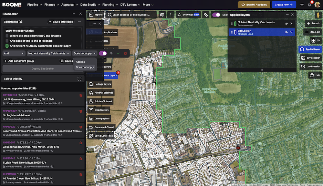
Task: Open Nutrient Neutrality Catchments constraint dropdown
Action: [x=49, y=53]
